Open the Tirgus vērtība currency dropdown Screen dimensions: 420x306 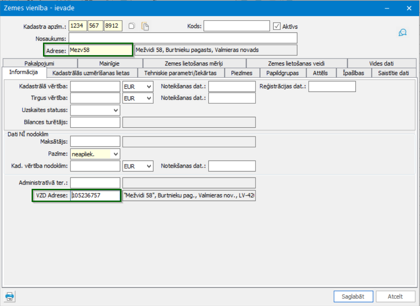[137, 98]
